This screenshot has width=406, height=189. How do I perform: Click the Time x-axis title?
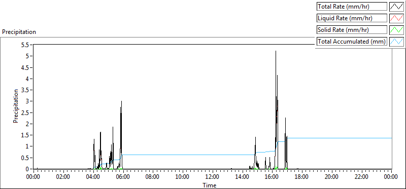[x=209, y=185]
